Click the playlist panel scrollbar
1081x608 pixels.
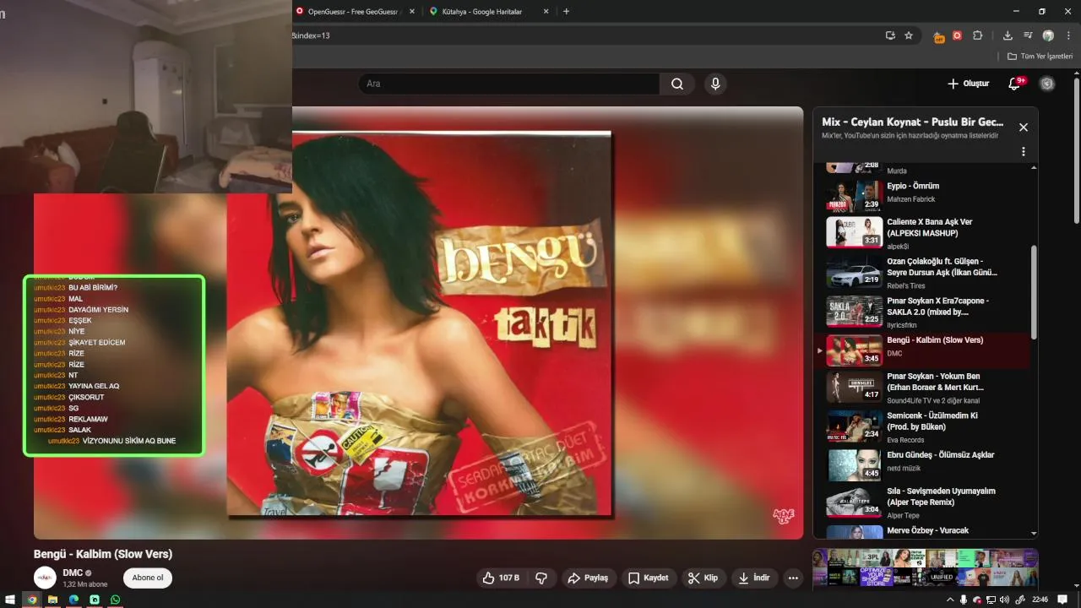click(x=1034, y=291)
